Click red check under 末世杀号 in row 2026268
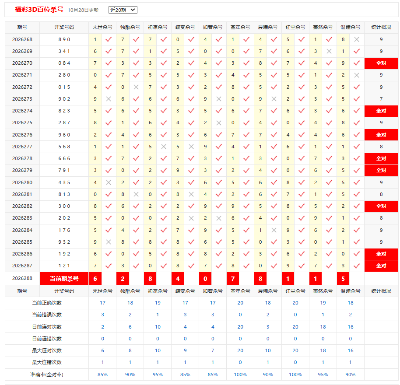Viewport: 400px width, 385px height. point(109,39)
